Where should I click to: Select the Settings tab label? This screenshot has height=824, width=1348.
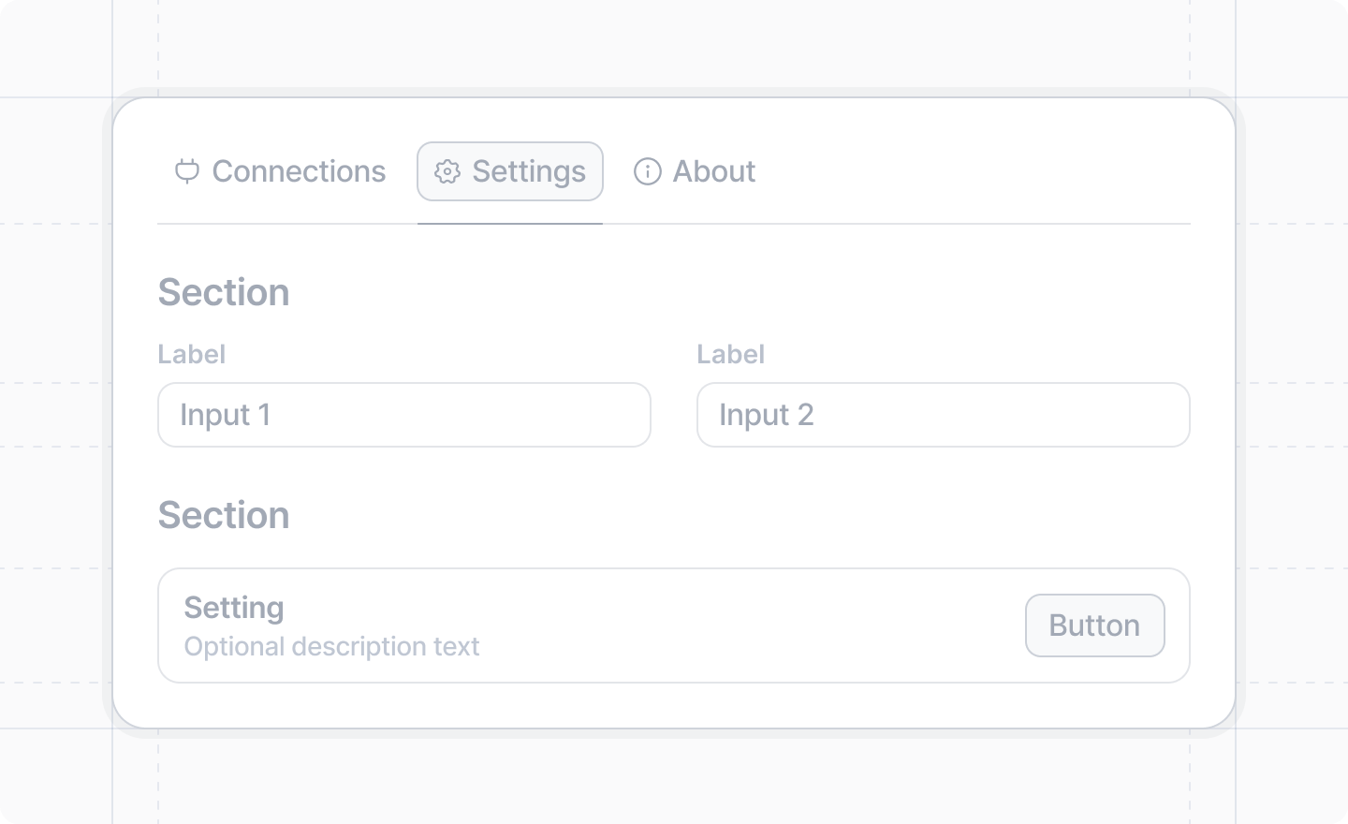click(x=529, y=171)
